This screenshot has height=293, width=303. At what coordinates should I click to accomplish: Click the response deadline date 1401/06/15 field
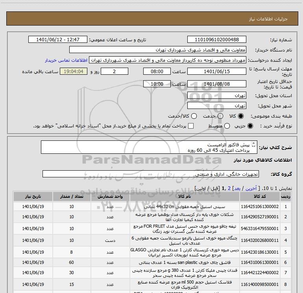tap(216, 71)
